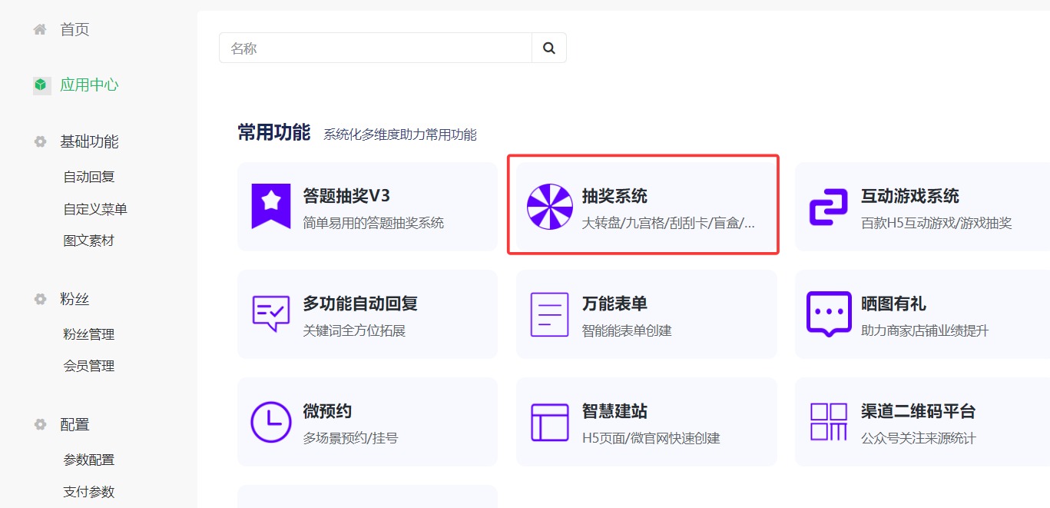Select the 万能表单 document icon
The image size is (1050, 508).
549,314
